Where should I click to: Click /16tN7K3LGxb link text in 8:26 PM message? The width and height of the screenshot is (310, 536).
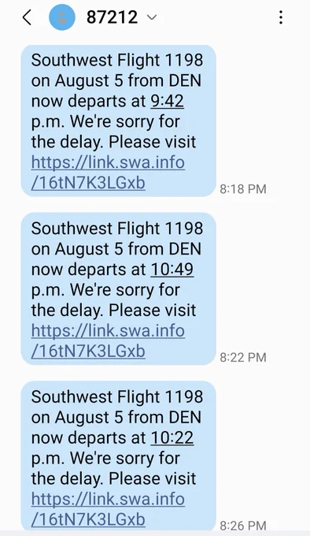[88, 519]
